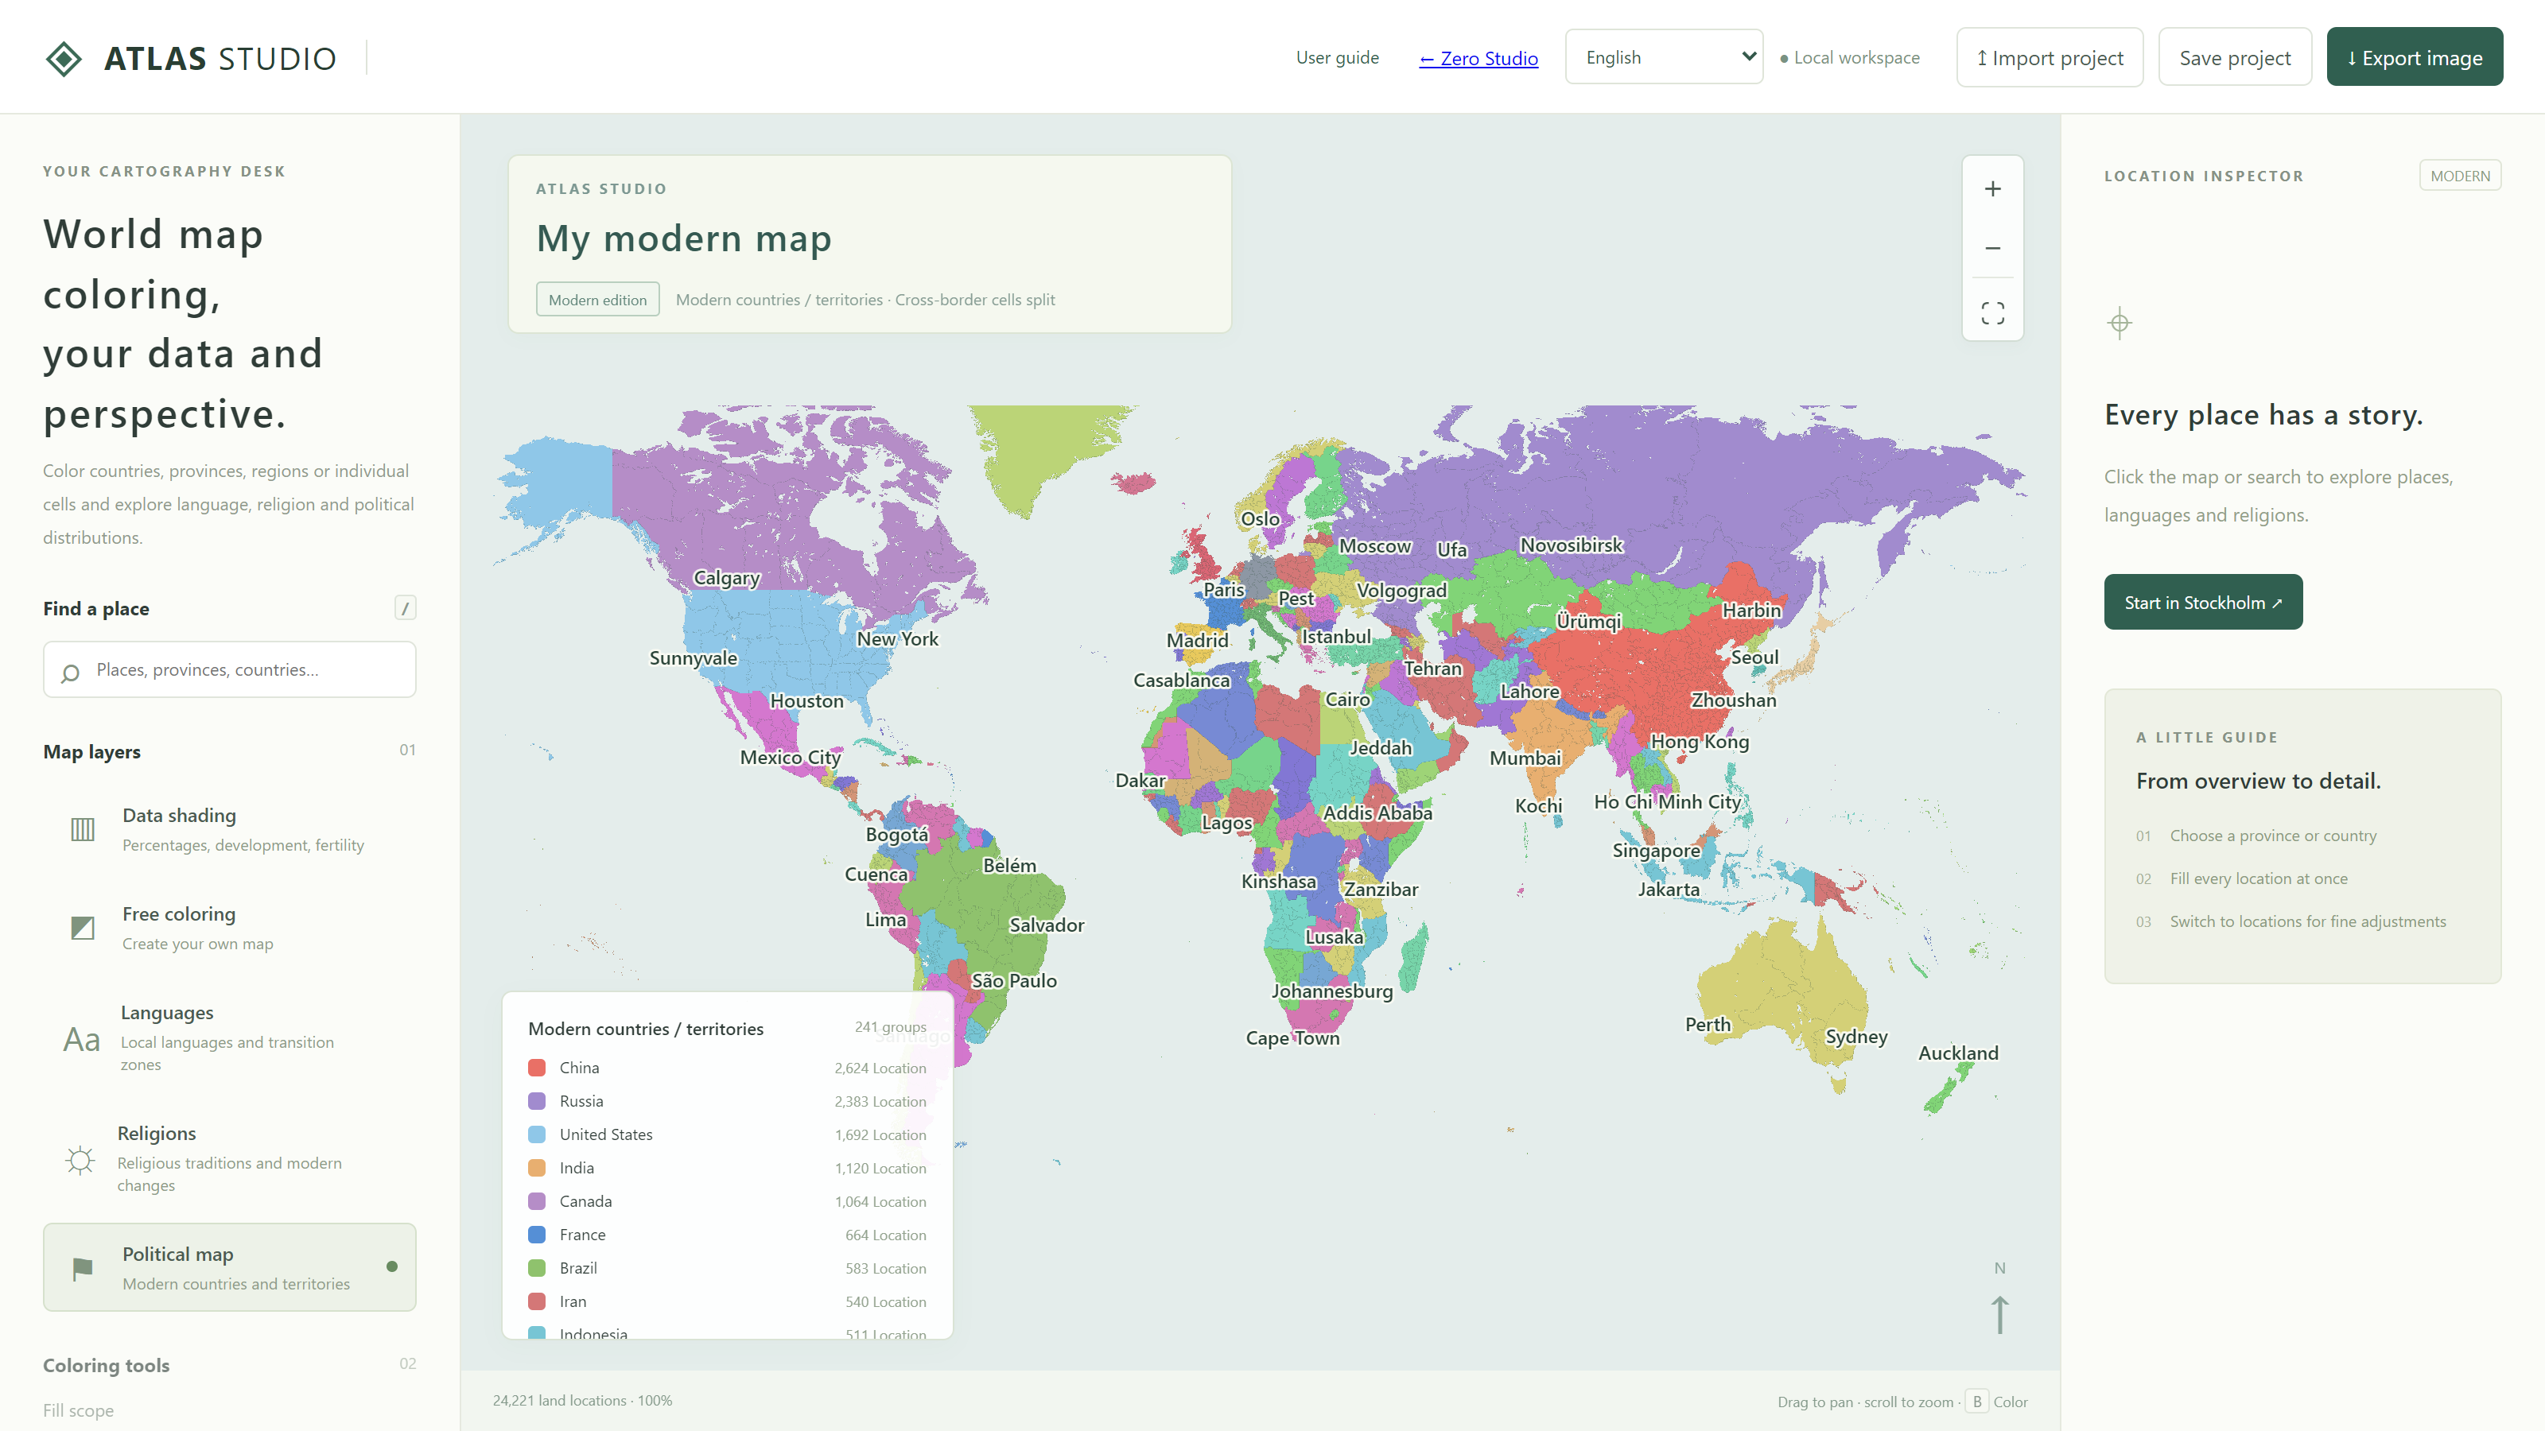This screenshot has width=2545, height=1431.
Task: Click the United States blue legend swatch
Action: click(x=537, y=1134)
